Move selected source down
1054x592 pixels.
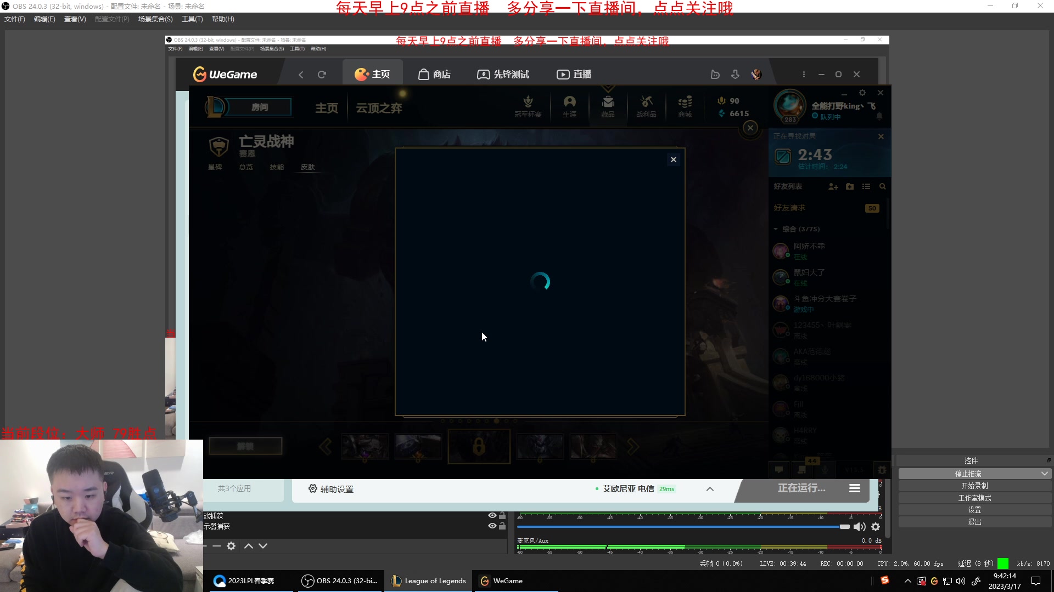point(263,546)
